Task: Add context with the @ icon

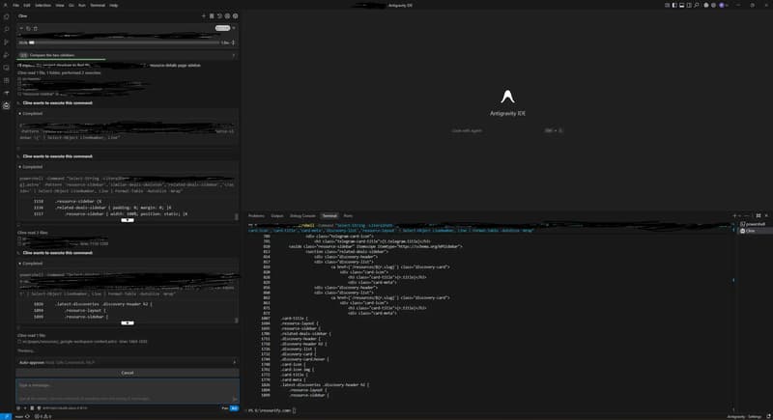Action: click(x=18, y=407)
